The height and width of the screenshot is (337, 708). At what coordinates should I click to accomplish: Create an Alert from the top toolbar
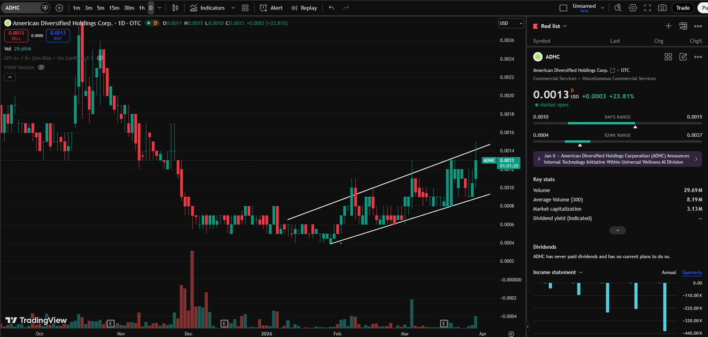pos(271,8)
